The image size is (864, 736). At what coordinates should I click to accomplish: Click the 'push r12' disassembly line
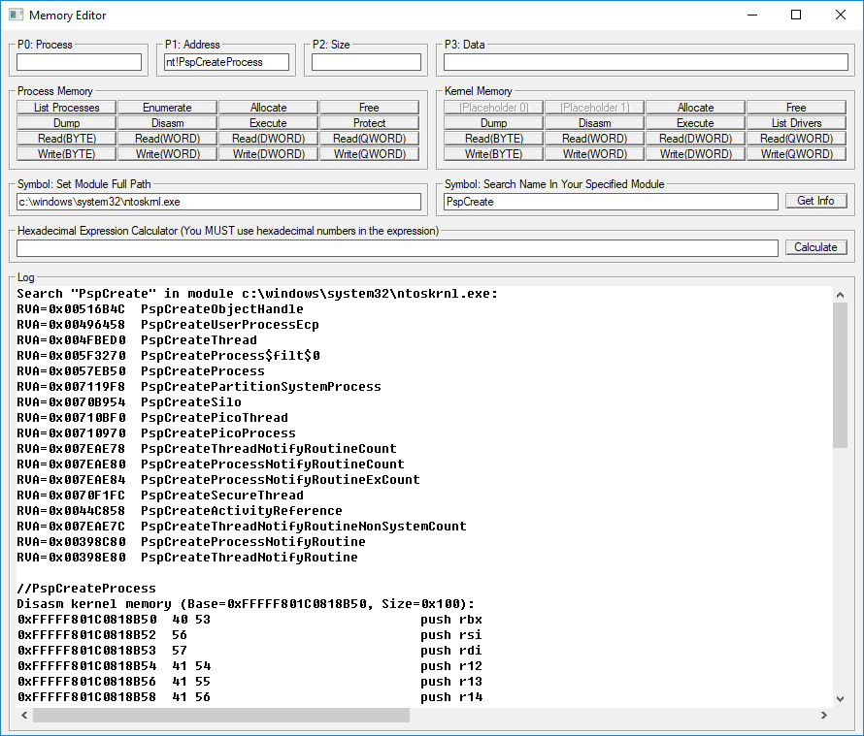tap(249, 665)
